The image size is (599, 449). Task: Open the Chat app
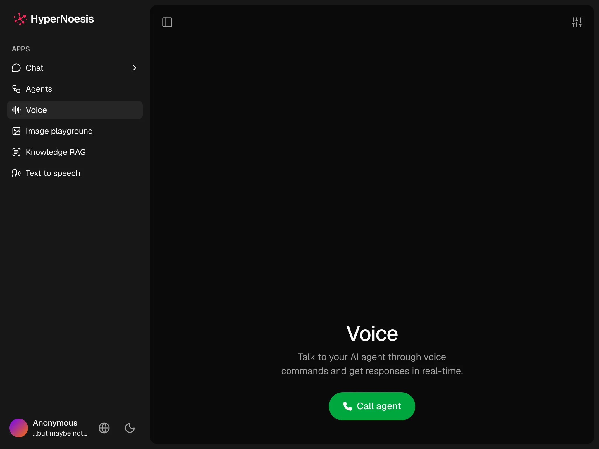pyautogui.click(x=75, y=68)
